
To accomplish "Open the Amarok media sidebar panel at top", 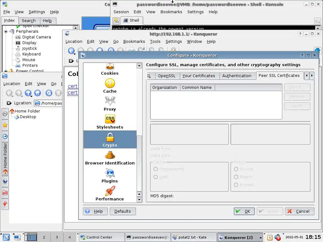I will [5, 113].
